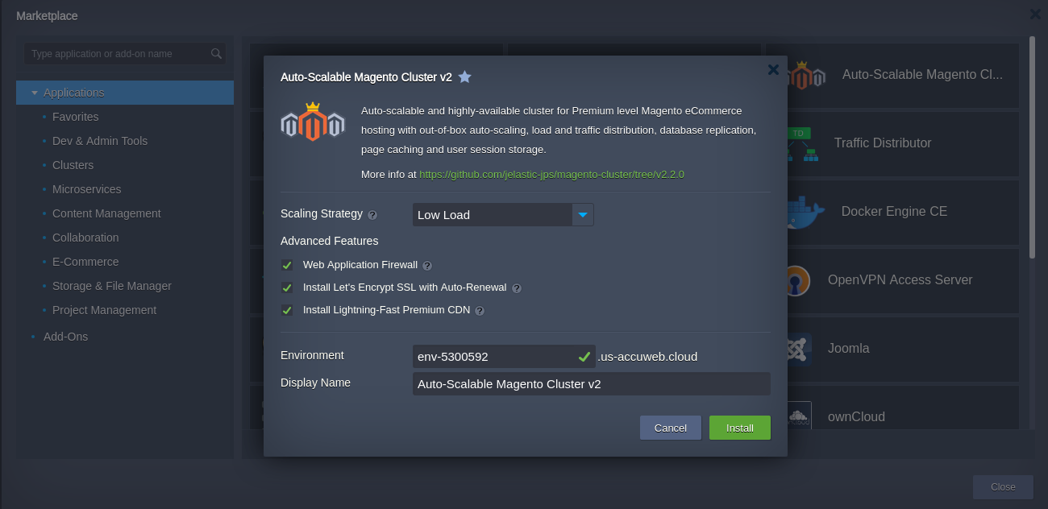Click the Docker Engine CE whale icon
Screen dimensions: 1048x509
pos(805,212)
